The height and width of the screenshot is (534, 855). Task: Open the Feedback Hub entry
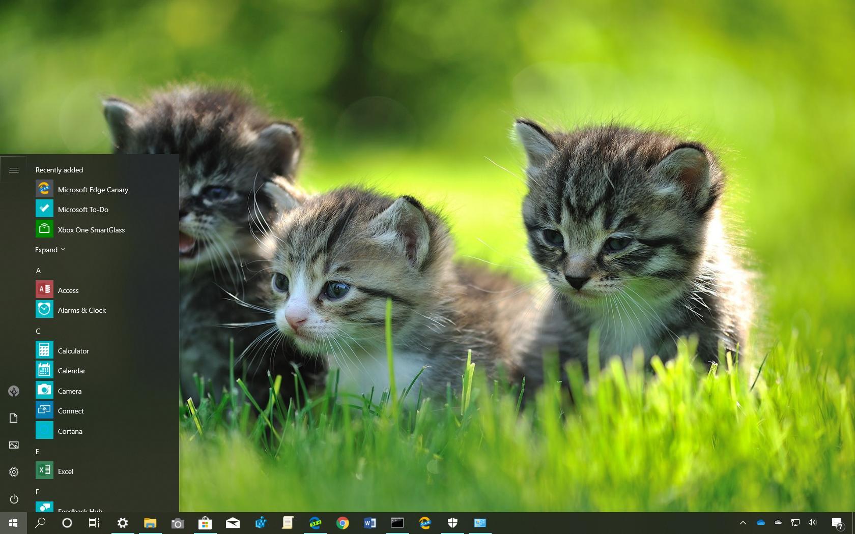80,510
